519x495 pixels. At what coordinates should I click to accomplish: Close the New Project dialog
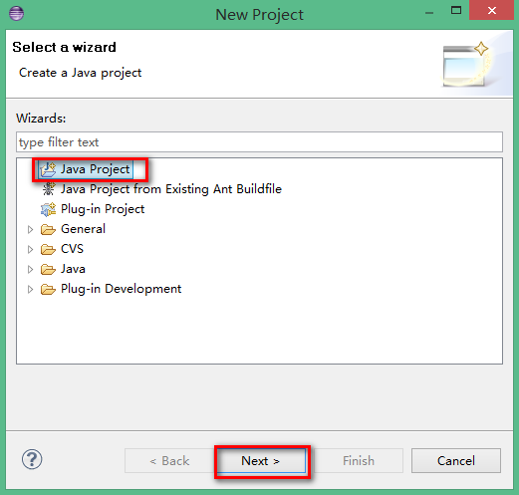[492, 11]
